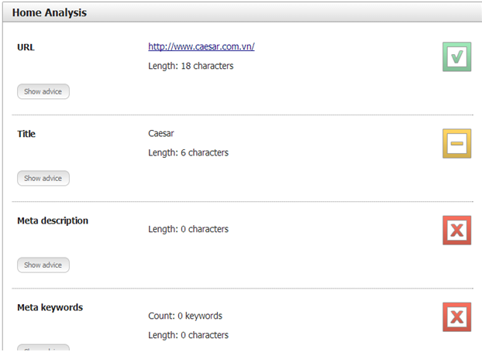Select the URL section label
The image size is (482, 352).
coord(26,47)
